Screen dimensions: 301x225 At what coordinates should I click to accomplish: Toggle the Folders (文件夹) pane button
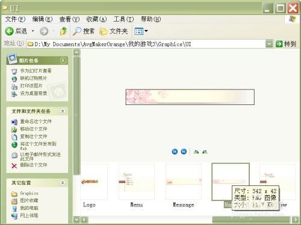point(114,31)
